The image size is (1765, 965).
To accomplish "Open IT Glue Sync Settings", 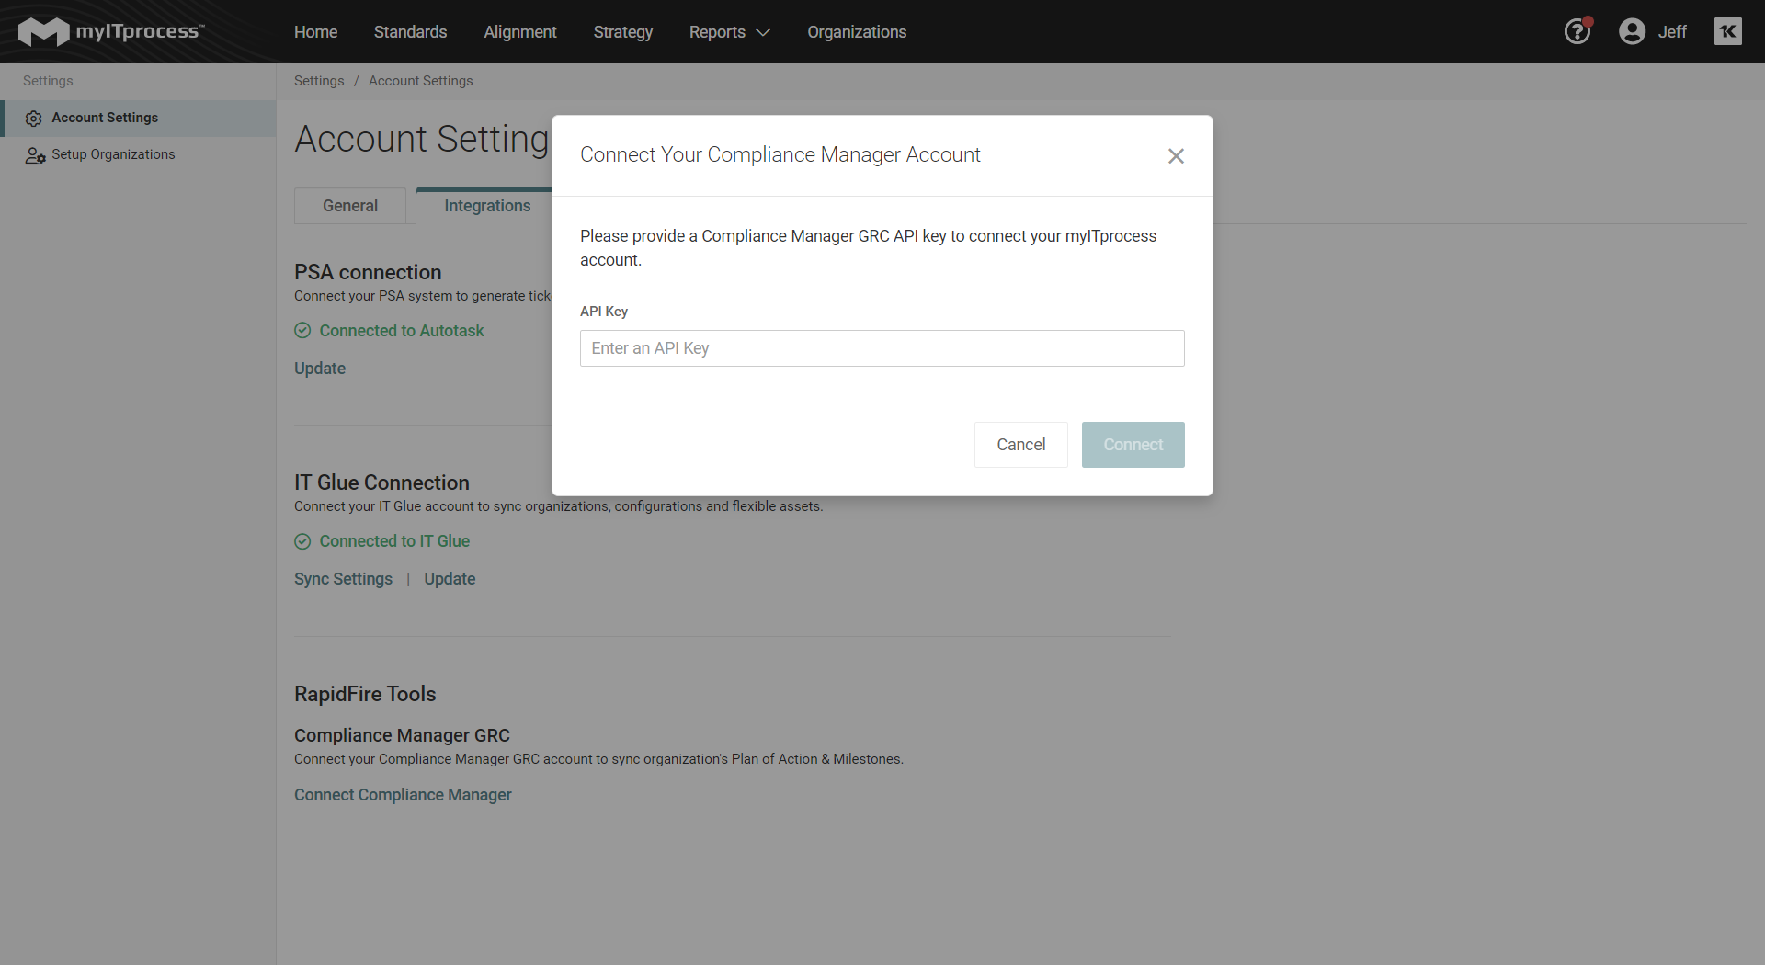I will pos(343,579).
